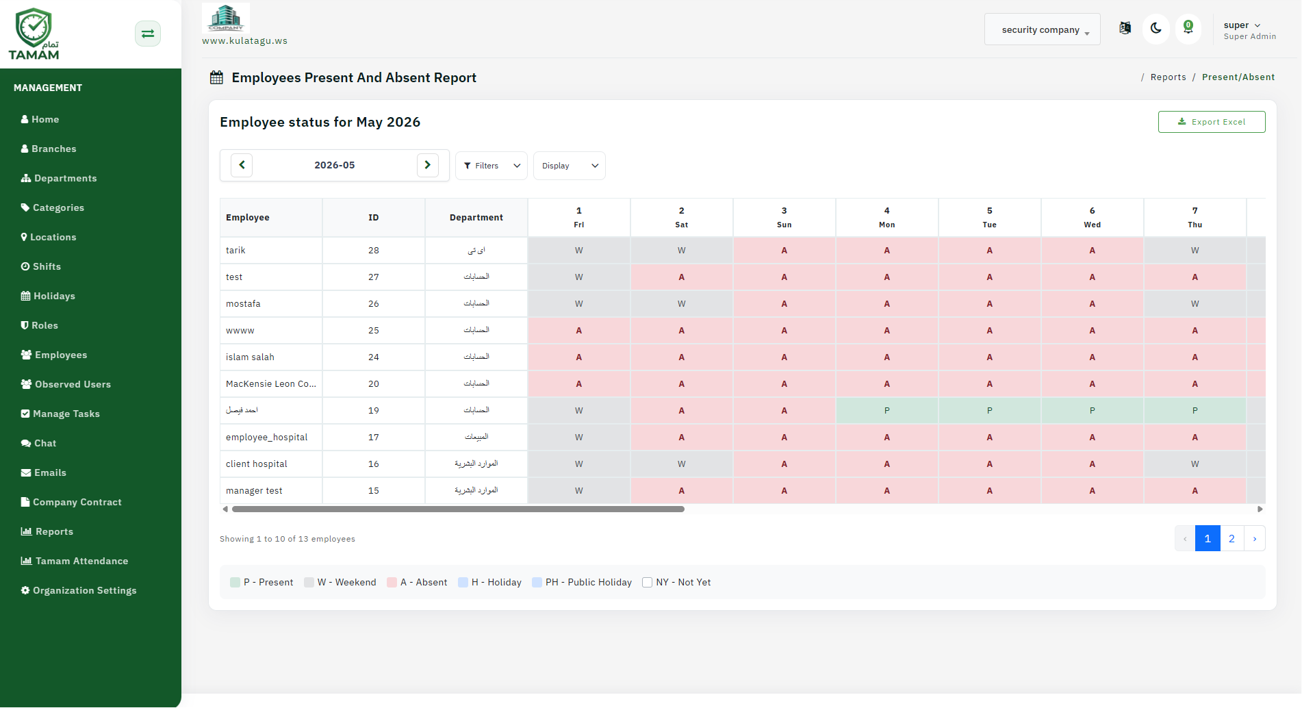
Task: Click the TAMAM logo
Action: 34,34
